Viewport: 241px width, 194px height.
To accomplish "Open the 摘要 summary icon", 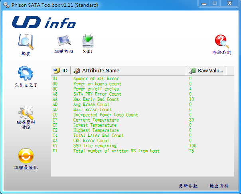I will click(x=26, y=42).
